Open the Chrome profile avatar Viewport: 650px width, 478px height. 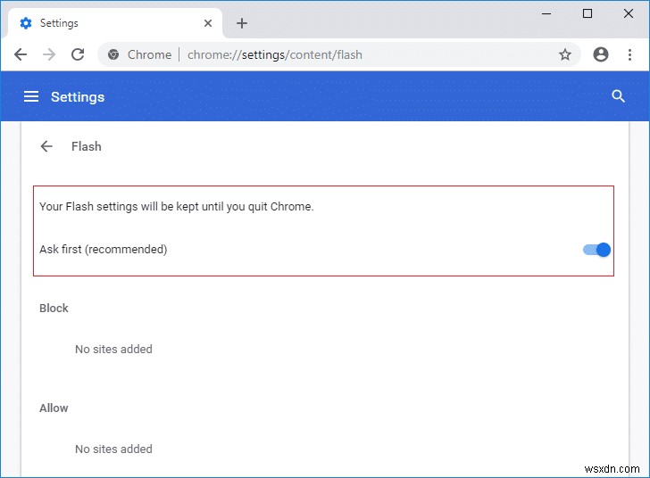point(601,54)
